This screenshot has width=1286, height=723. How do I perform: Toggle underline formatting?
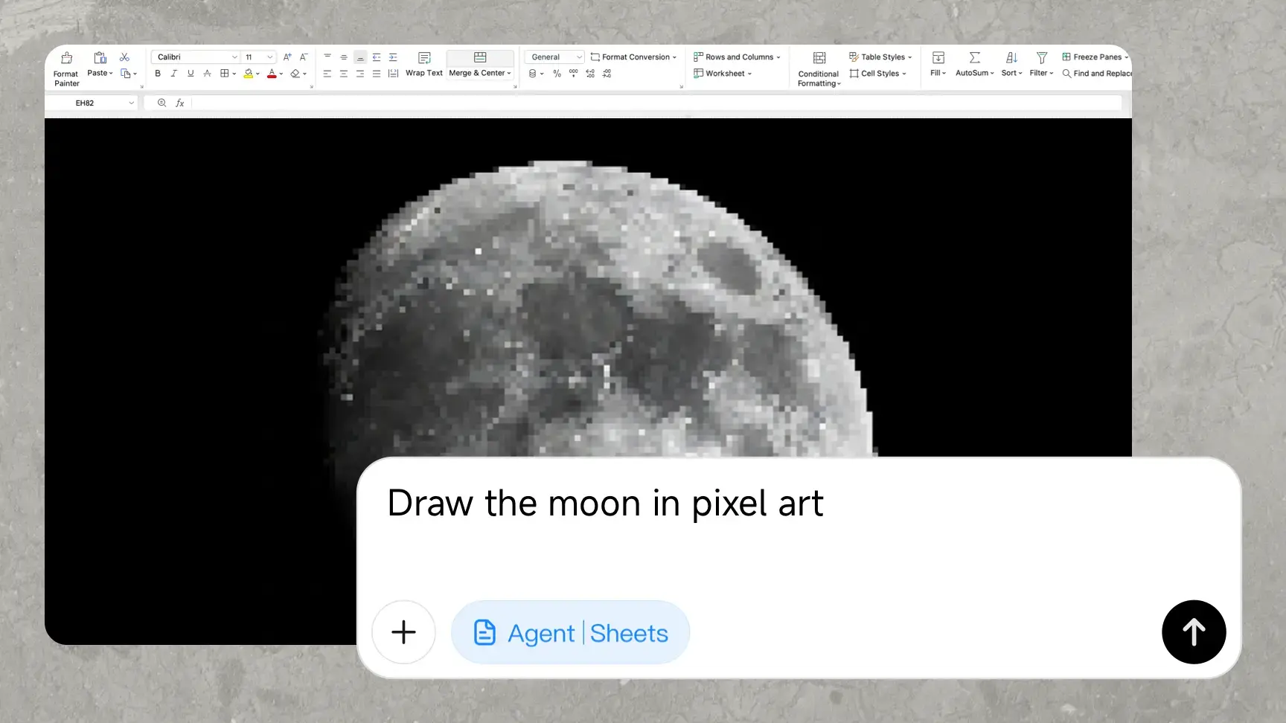[x=191, y=73]
